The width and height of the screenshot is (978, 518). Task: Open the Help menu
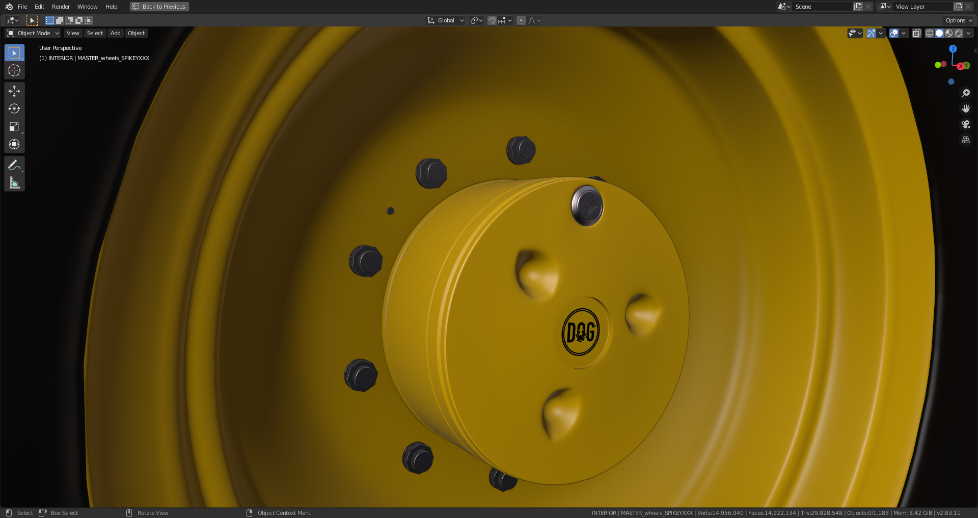[111, 7]
